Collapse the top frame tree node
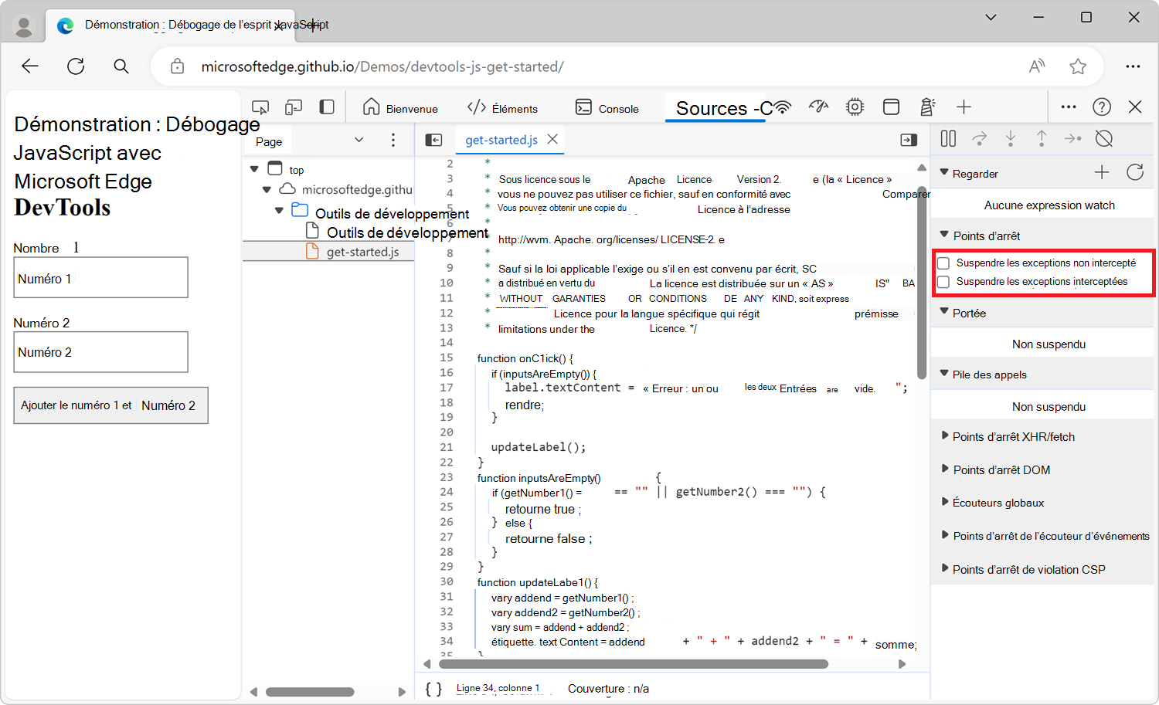This screenshot has width=1159, height=705. (254, 169)
